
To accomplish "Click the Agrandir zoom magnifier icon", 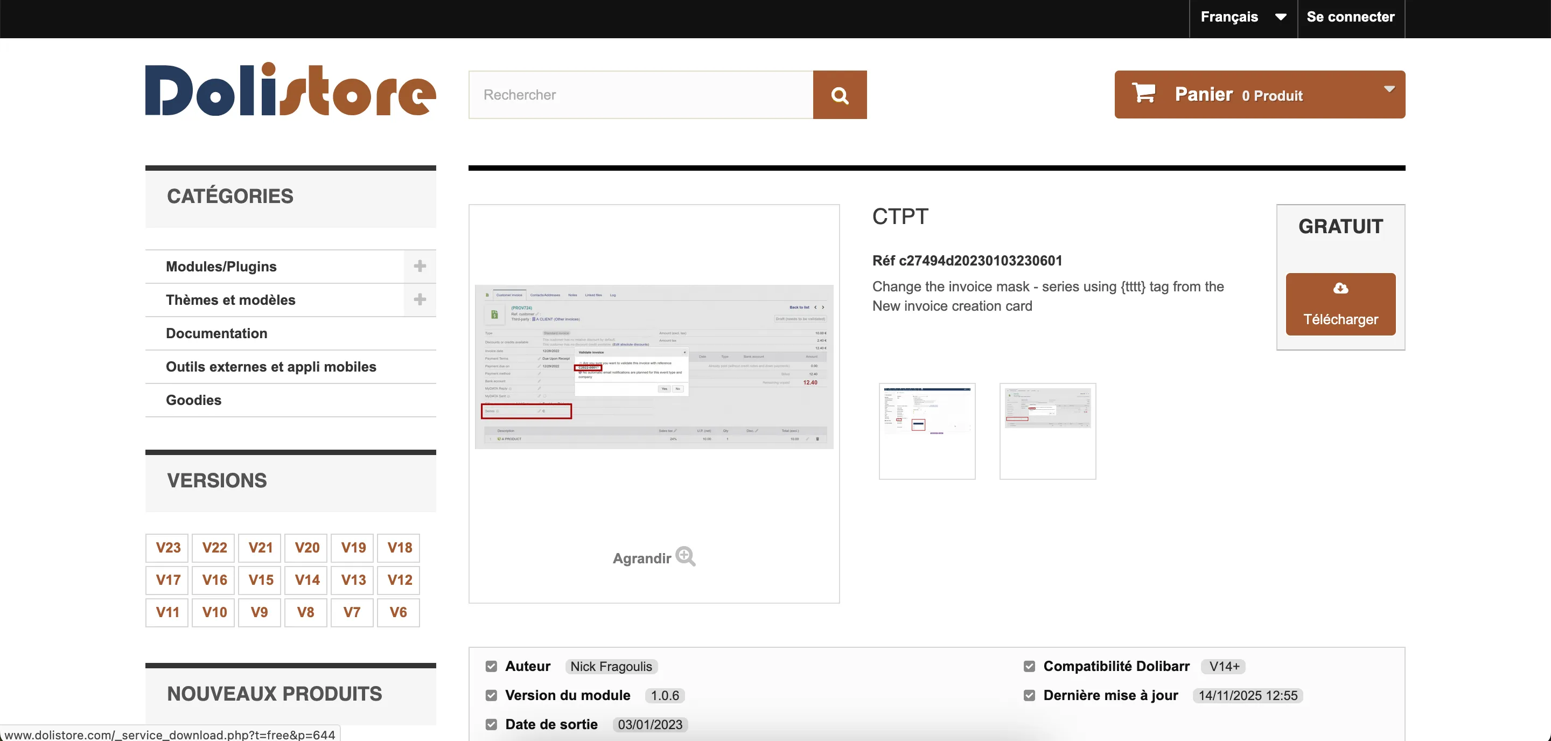I will pos(685,556).
